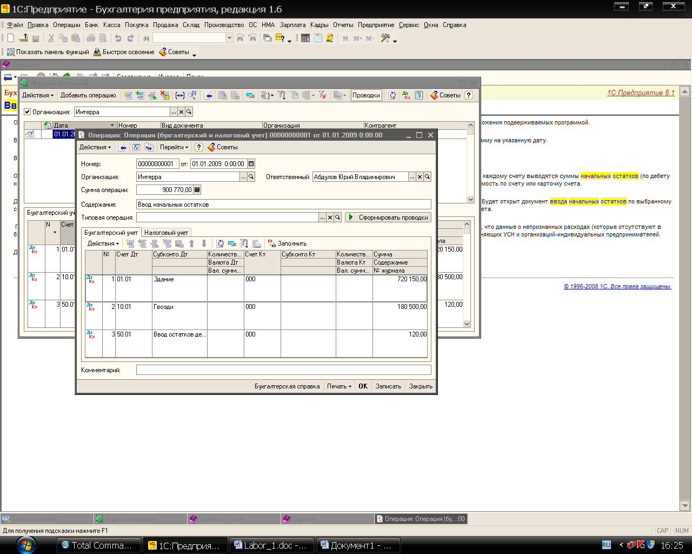
Task: Expand Печать dropdown at bottom of operation
Action: pos(340,386)
